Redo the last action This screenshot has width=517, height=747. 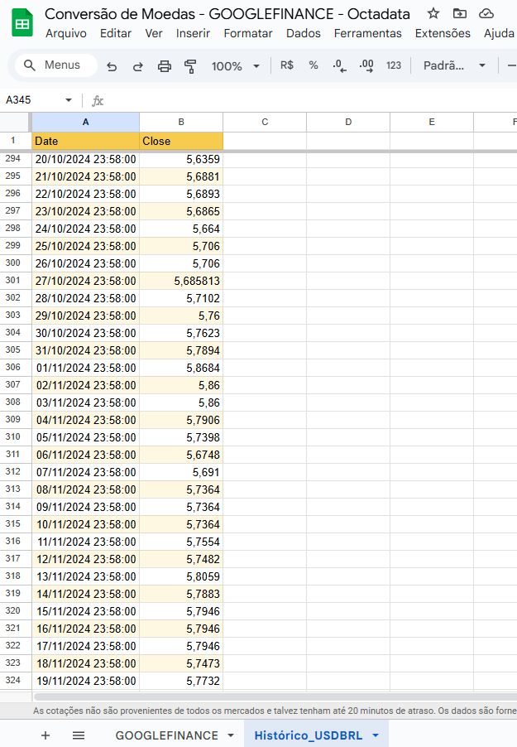[138, 66]
